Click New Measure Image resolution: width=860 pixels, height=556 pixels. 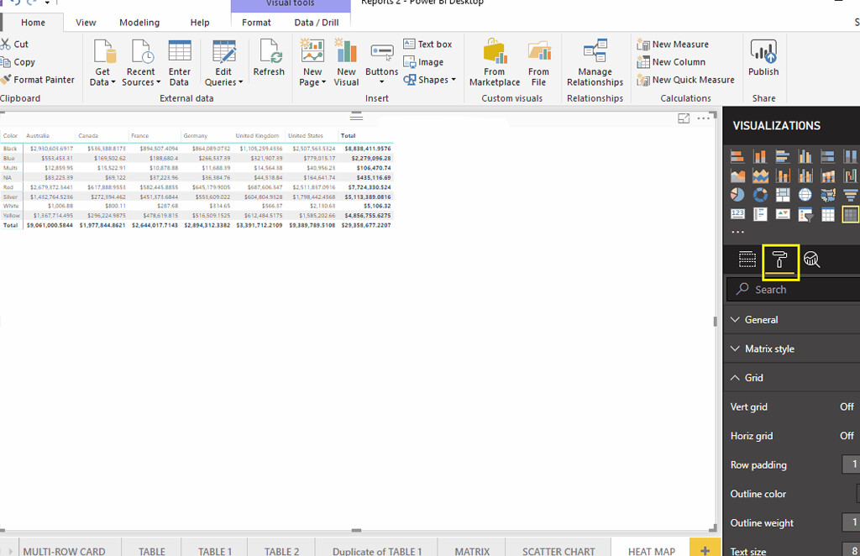[x=673, y=45]
